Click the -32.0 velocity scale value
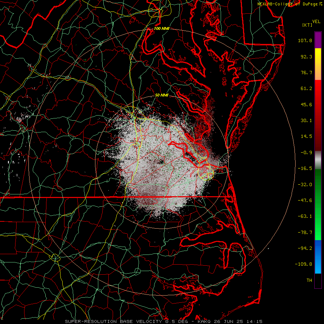 pyautogui.click(x=305, y=185)
